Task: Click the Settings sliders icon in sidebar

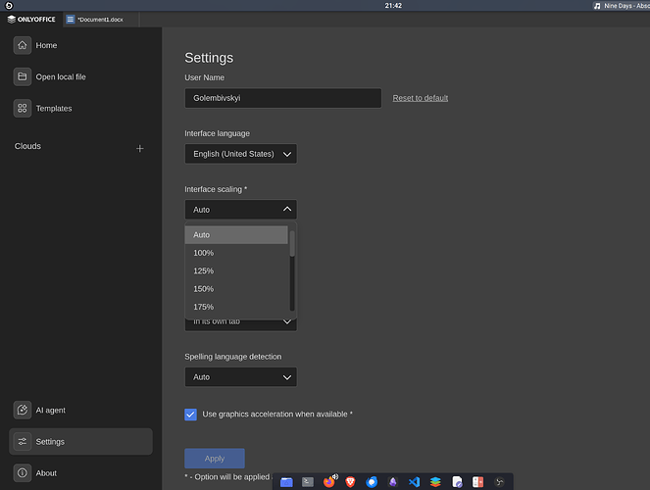Action: pos(22,442)
